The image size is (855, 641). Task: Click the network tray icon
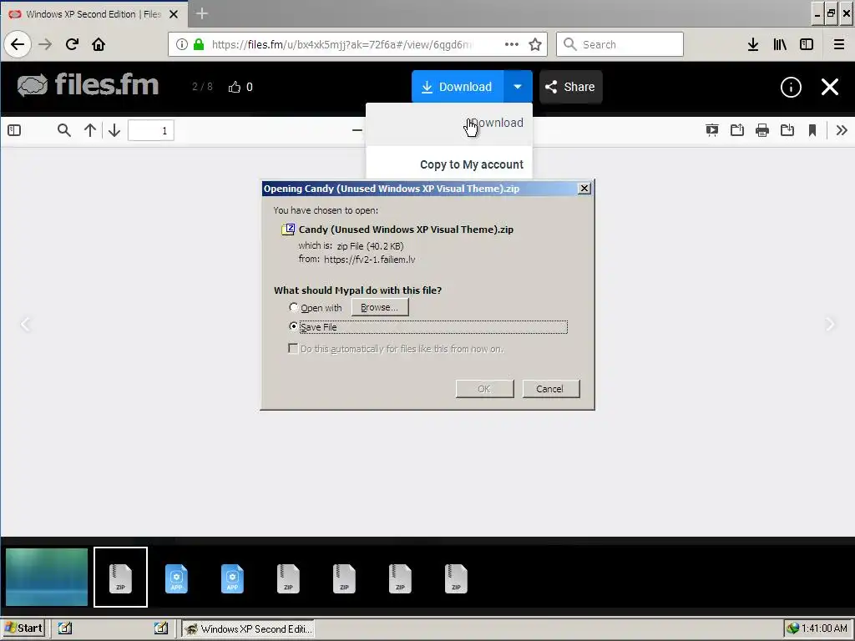792,628
